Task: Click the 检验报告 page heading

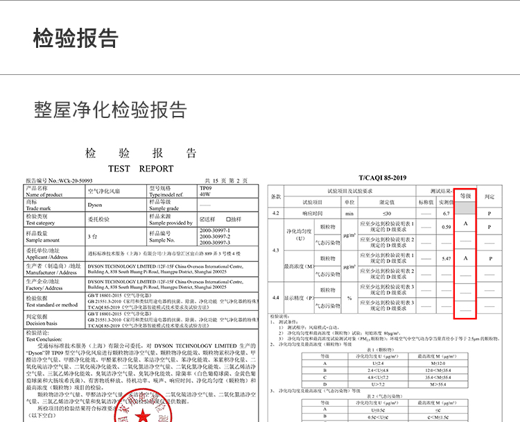Action: coord(76,38)
